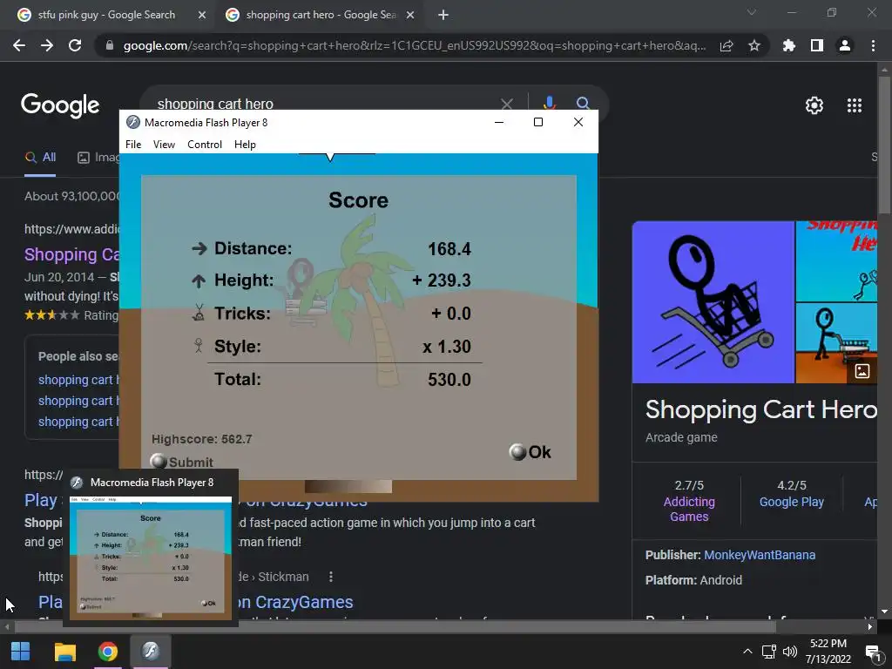
Task: Open a new Chrome tab
Action: point(443,16)
